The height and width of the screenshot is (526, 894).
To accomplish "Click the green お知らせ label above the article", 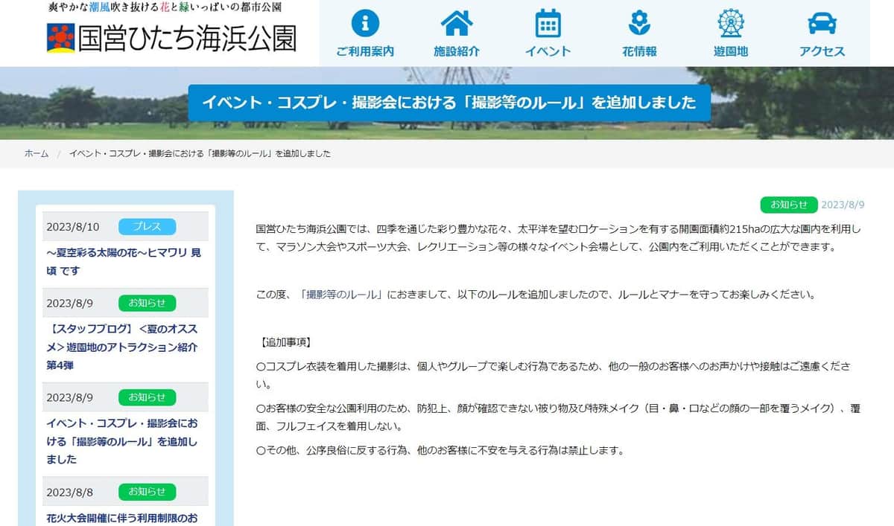I will click(789, 205).
